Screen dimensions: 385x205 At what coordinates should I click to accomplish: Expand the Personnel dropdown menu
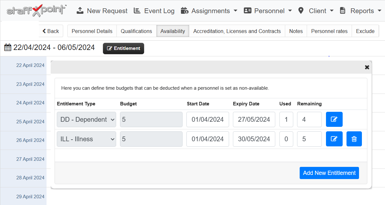268,11
